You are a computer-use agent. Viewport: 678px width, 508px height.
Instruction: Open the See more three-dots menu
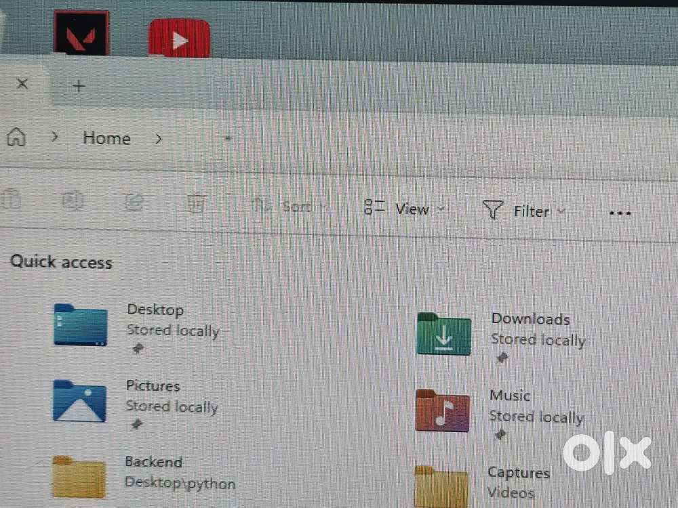tap(620, 213)
